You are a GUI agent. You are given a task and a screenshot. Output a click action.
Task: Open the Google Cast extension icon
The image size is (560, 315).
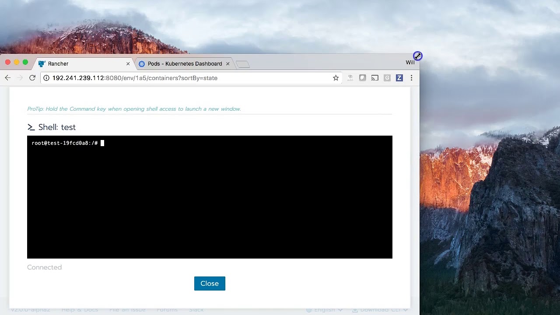click(x=375, y=78)
